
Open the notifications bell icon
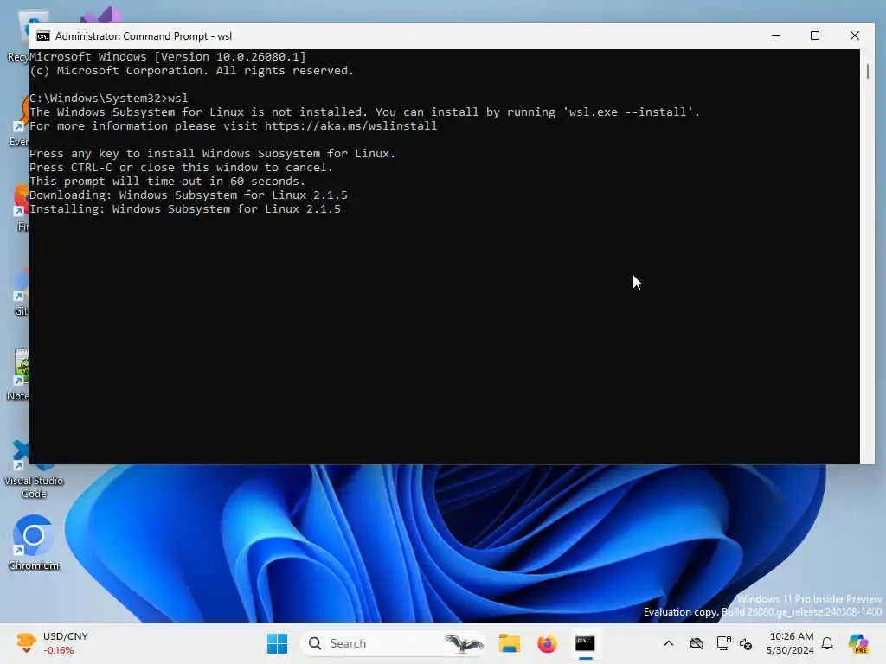click(x=827, y=643)
